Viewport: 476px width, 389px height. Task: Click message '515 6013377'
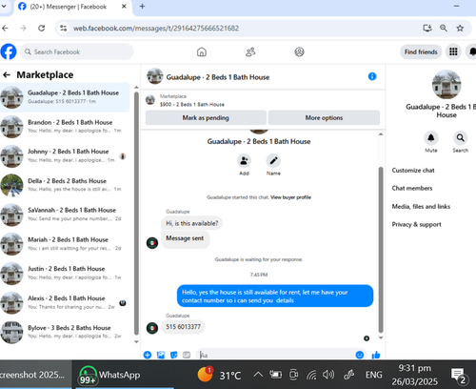(183, 327)
